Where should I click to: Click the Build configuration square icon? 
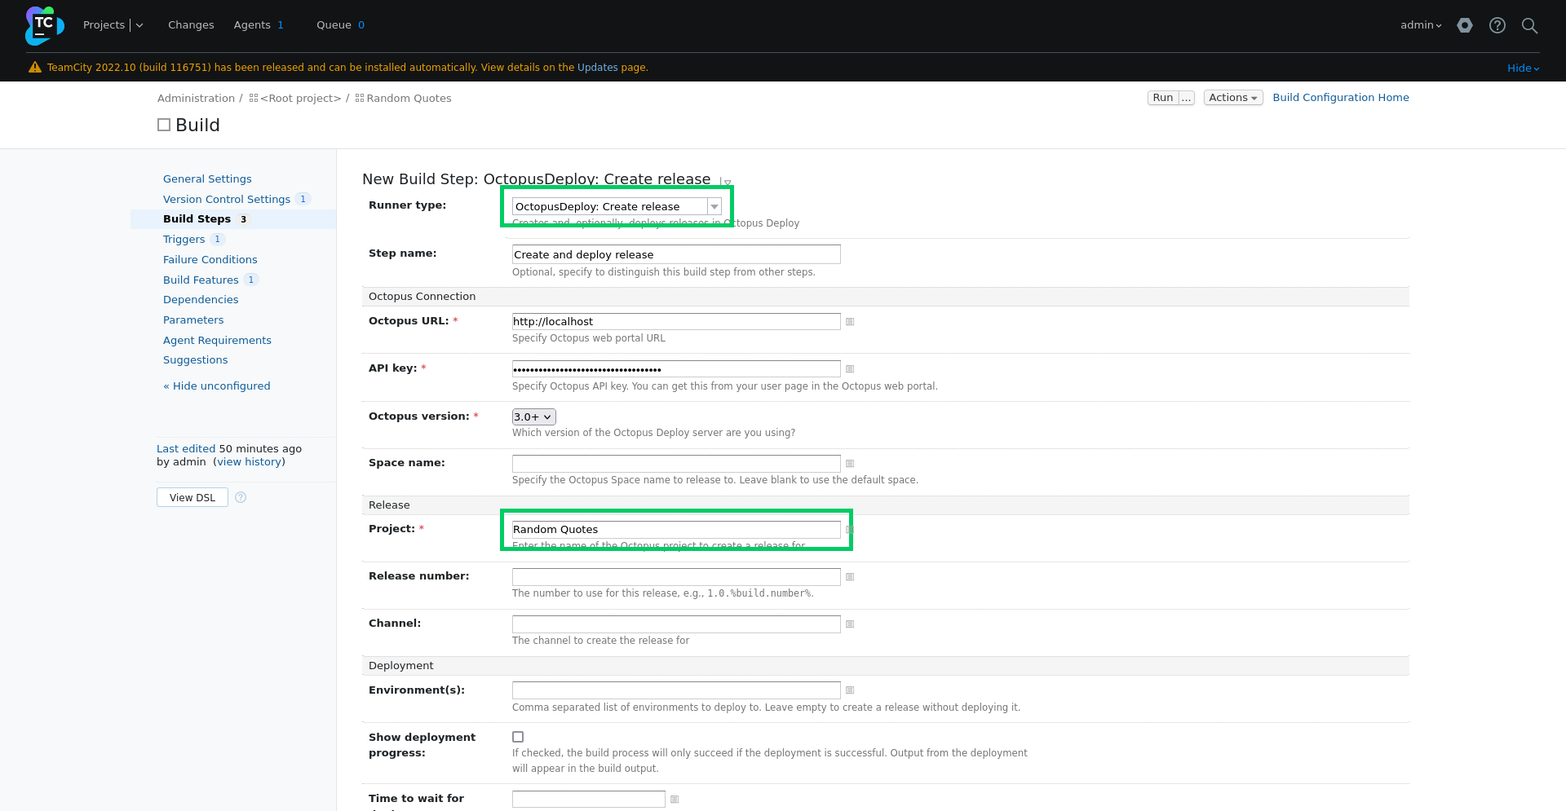point(164,125)
